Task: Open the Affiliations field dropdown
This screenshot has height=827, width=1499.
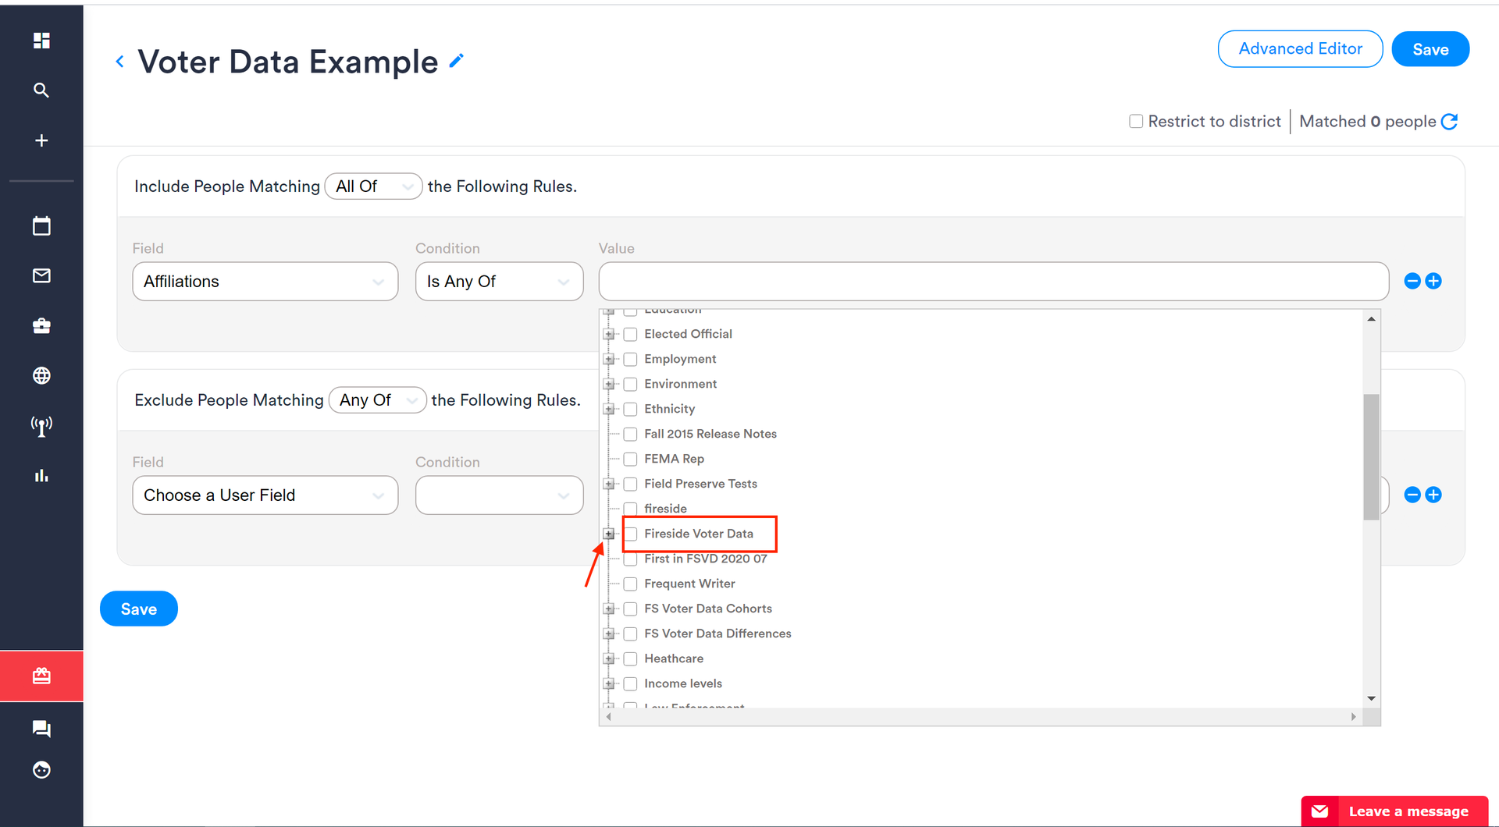Action: [x=265, y=282]
